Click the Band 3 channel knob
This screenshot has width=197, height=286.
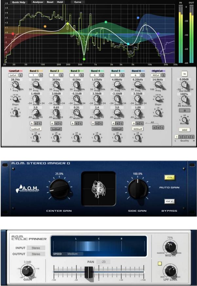point(77,137)
